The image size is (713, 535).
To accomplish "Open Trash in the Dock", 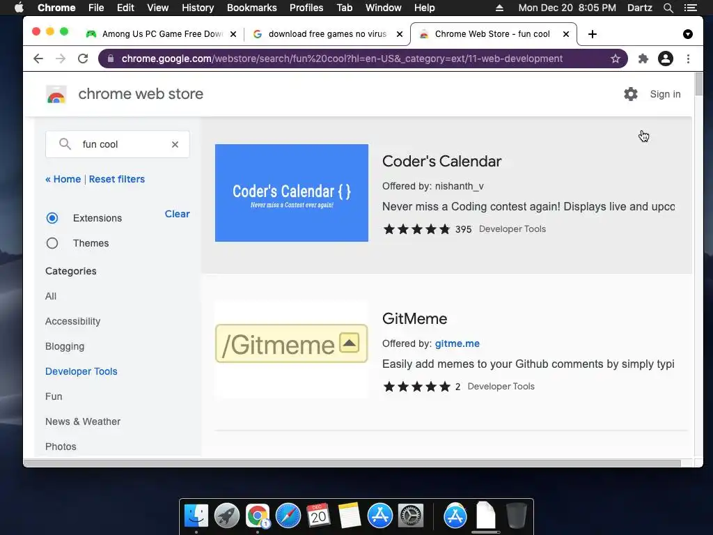I will (516, 516).
